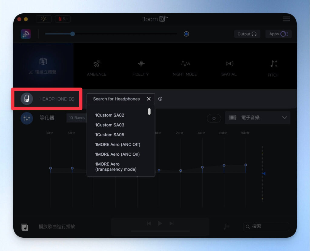Close the Search for Headphones dropdown
The image size is (310, 251).
pyautogui.click(x=149, y=99)
